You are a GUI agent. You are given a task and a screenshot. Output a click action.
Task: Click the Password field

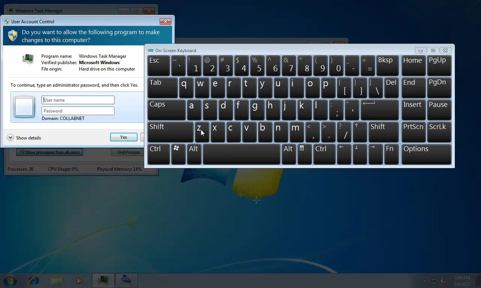click(x=78, y=111)
